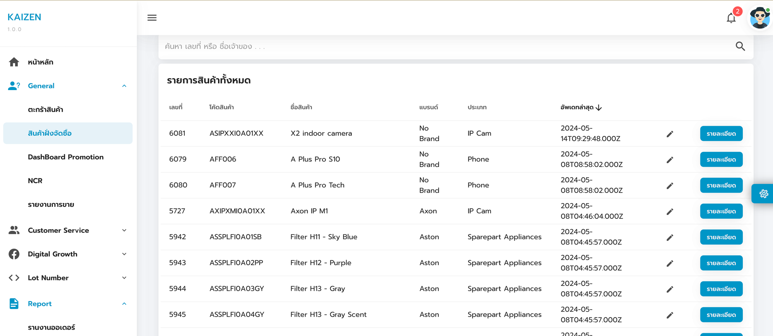Viewport: 773px width, 336px height.
Task: Click the Digital Growth Facebook icon
Action: [x=14, y=254]
